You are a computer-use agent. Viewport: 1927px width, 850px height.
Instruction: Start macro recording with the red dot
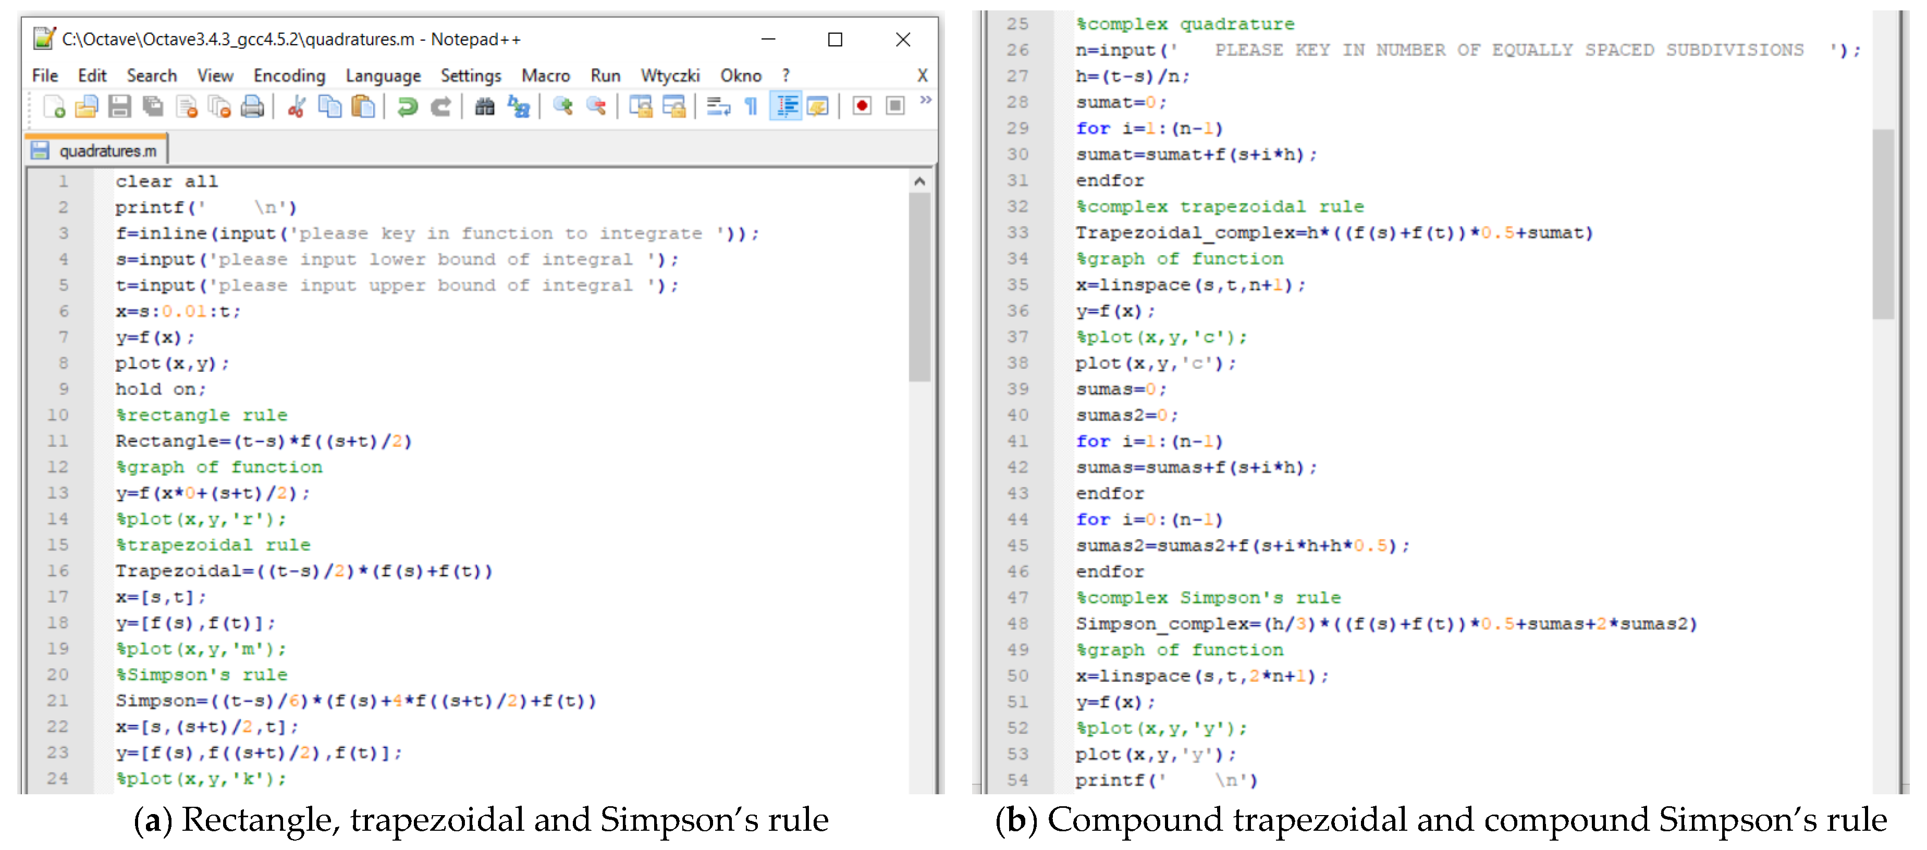(x=862, y=107)
